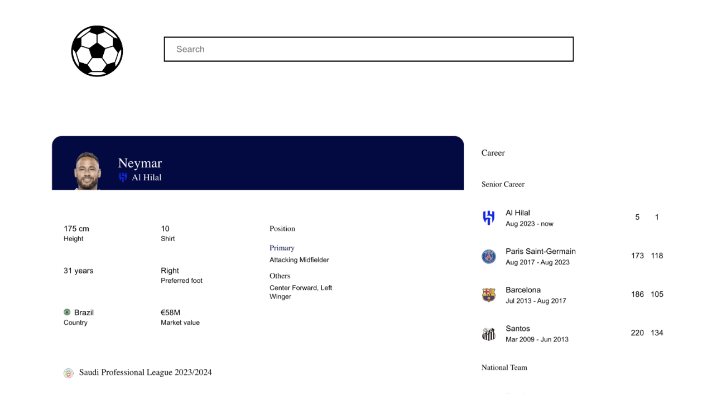Click Al Hilal appearances value 5
This screenshot has width=712, height=404.
[637, 217]
